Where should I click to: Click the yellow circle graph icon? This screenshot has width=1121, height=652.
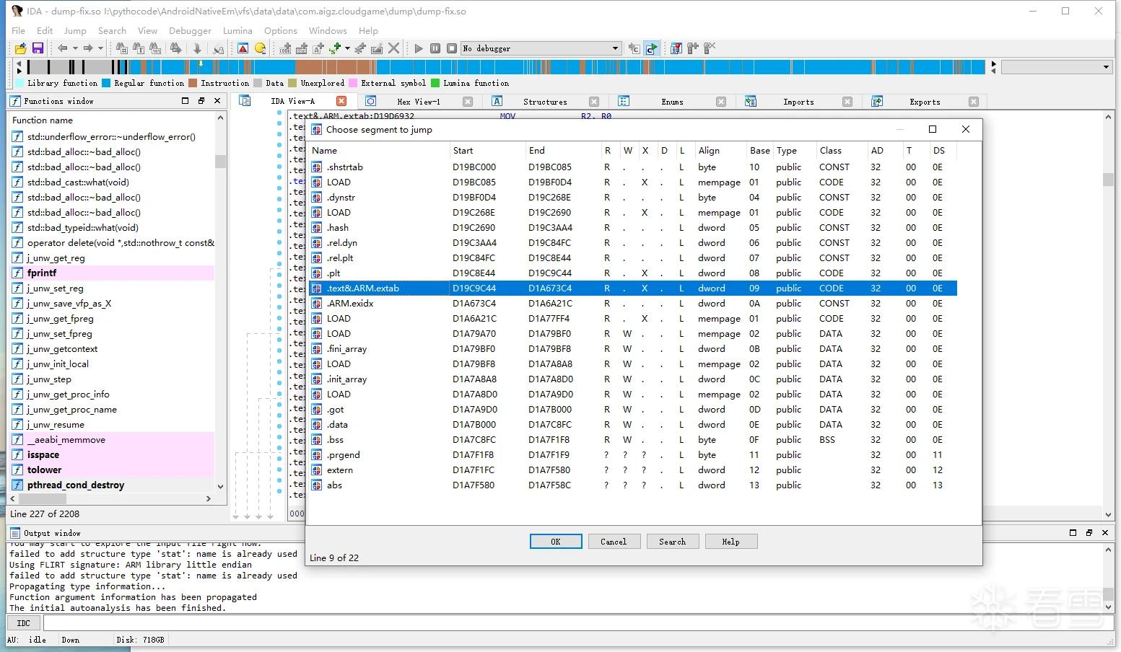tap(261, 48)
